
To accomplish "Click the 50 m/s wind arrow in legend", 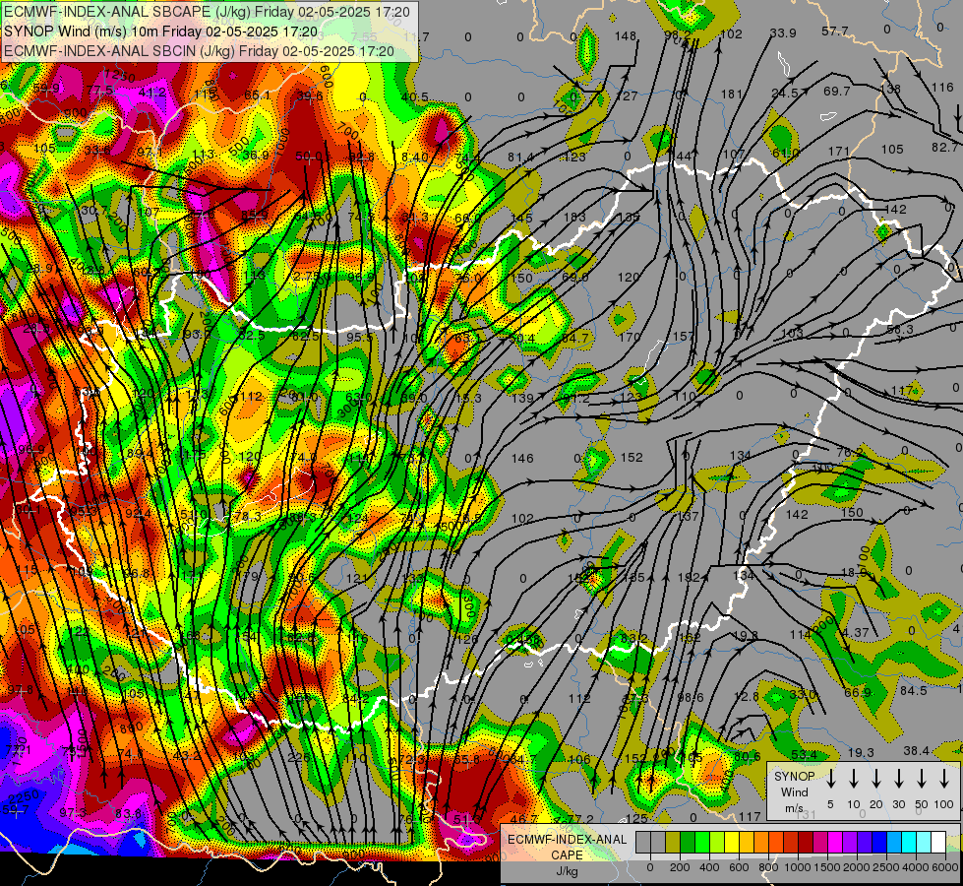I will click(x=922, y=779).
